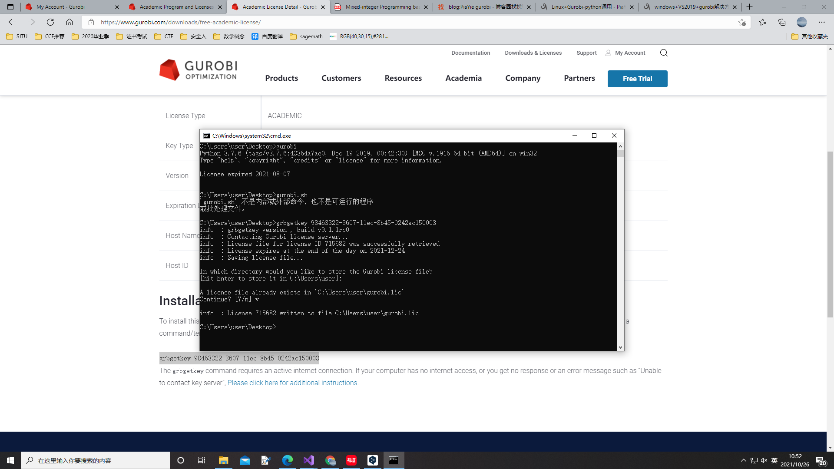Click 'Please click here for additional instructions'

tap(293, 383)
